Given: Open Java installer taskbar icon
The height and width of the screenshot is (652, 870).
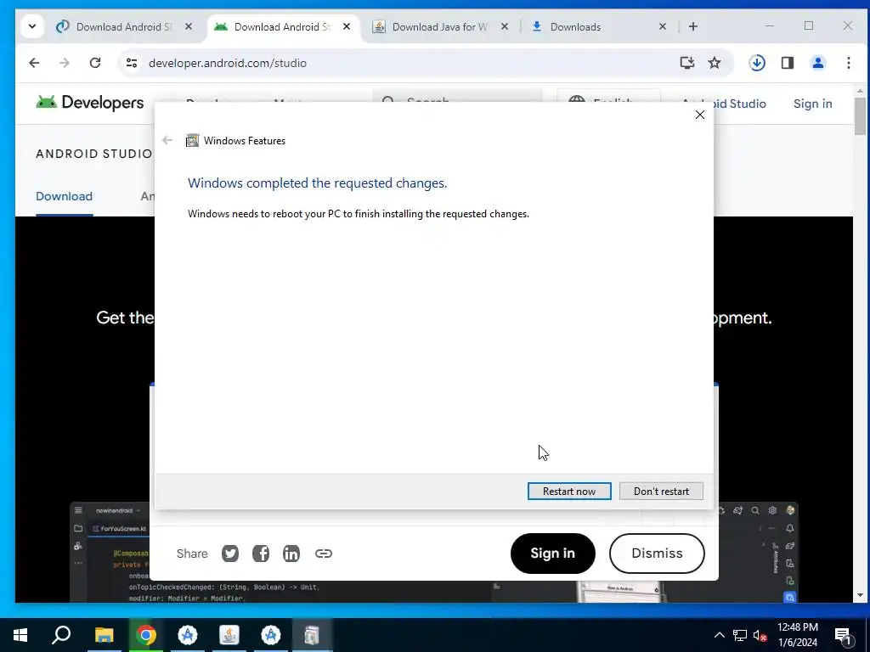Looking at the screenshot, I should click(229, 635).
